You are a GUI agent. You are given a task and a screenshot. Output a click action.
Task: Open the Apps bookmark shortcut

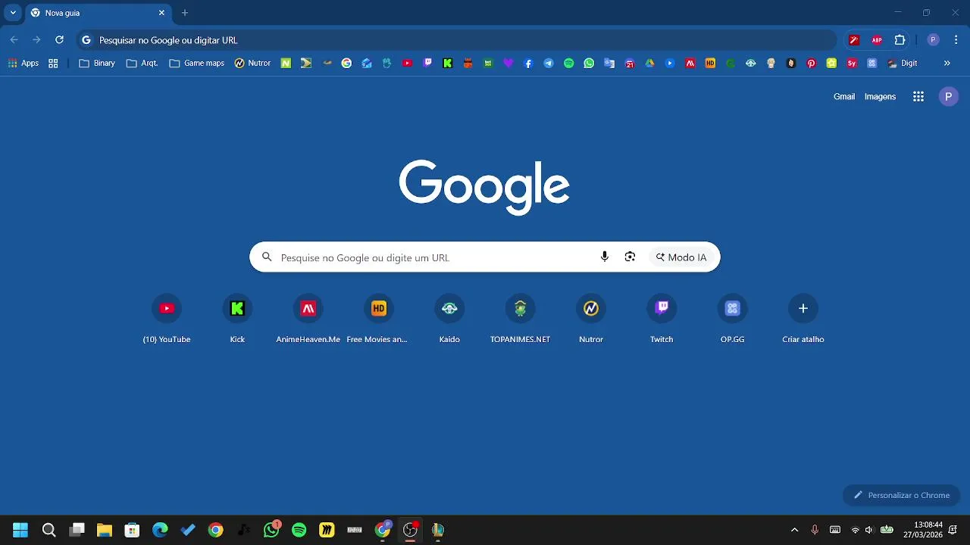(x=23, y=64)
